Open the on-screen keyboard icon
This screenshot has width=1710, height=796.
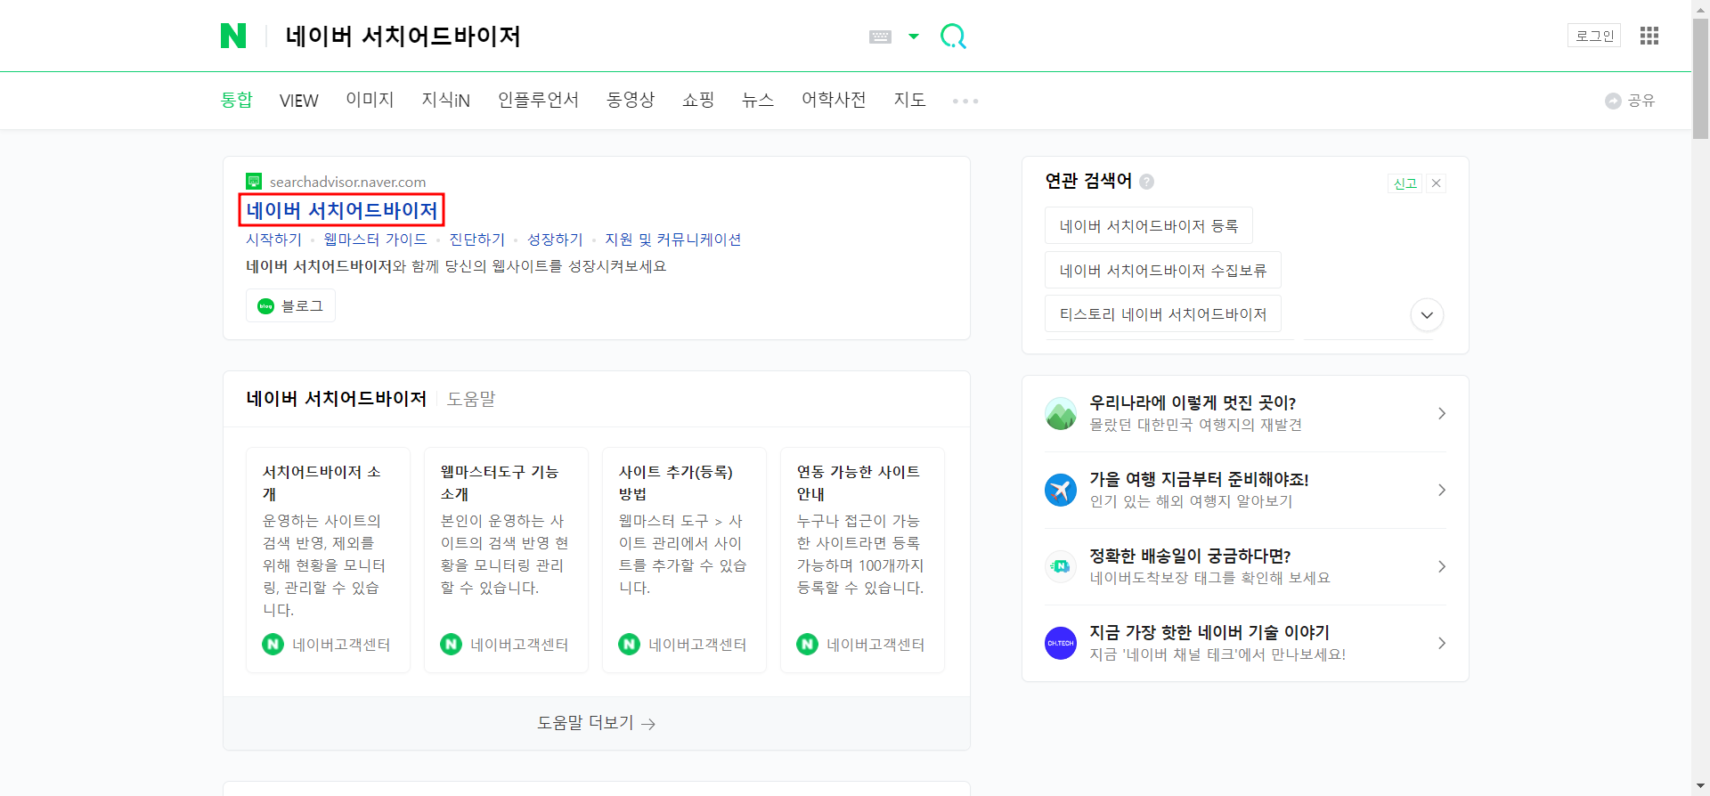[x=880, y=37]
